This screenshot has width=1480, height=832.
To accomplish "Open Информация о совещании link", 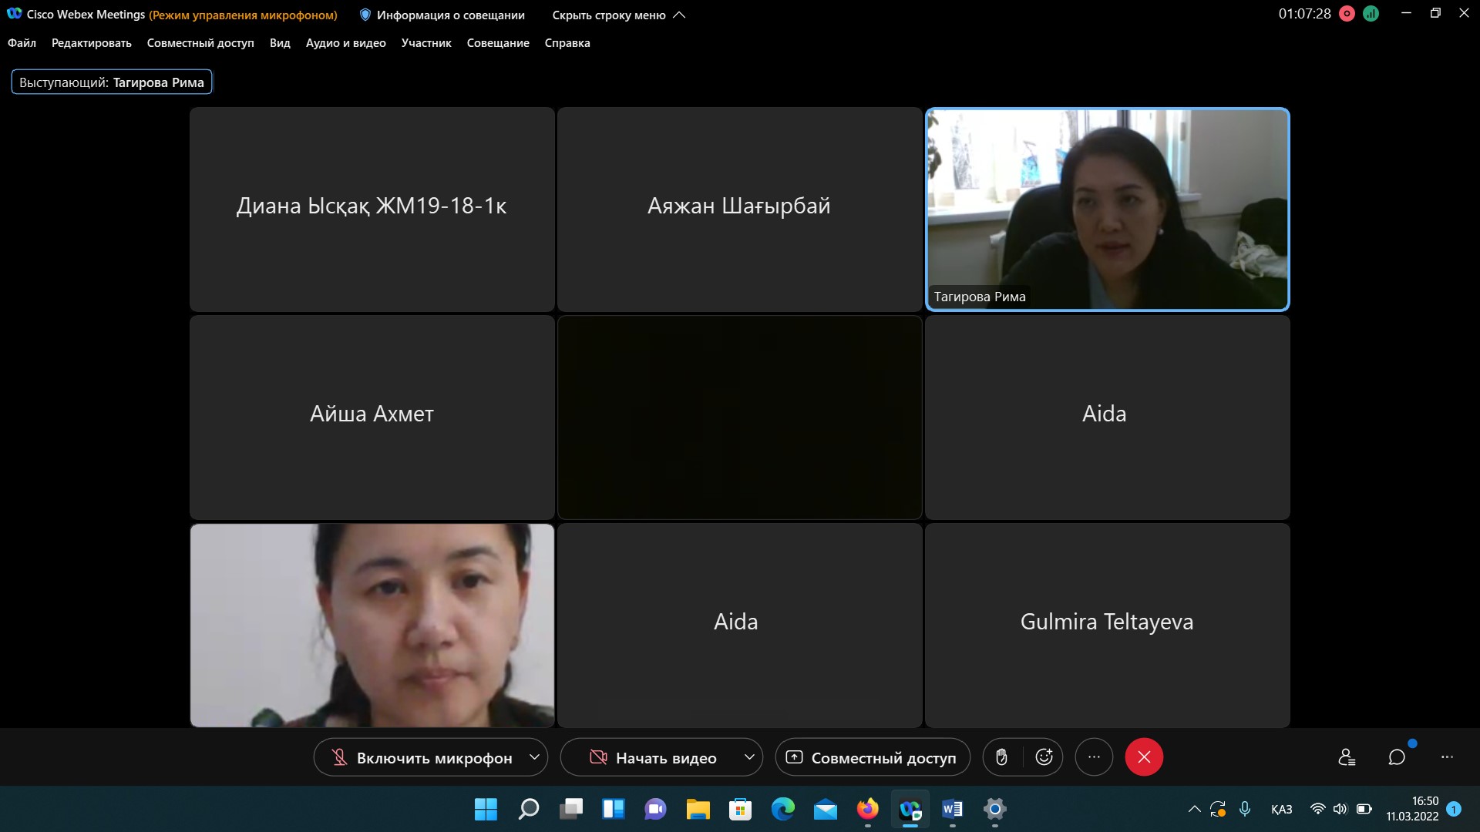I will pos(442,15).
